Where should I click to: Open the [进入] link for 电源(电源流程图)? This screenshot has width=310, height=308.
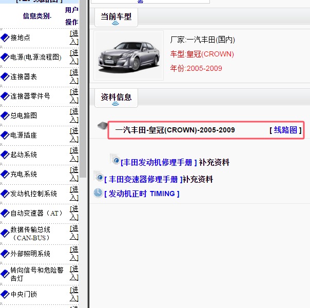(x=74, y=57)
